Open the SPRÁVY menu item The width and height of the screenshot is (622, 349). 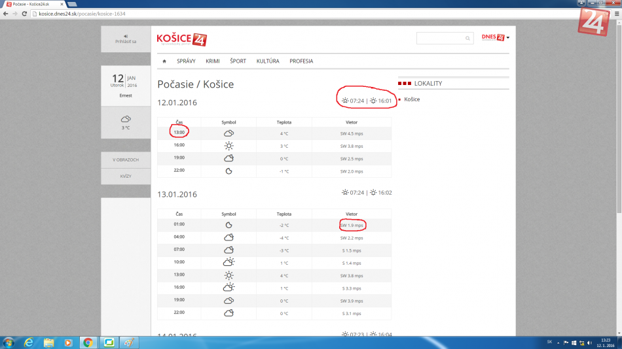point(186,61)
